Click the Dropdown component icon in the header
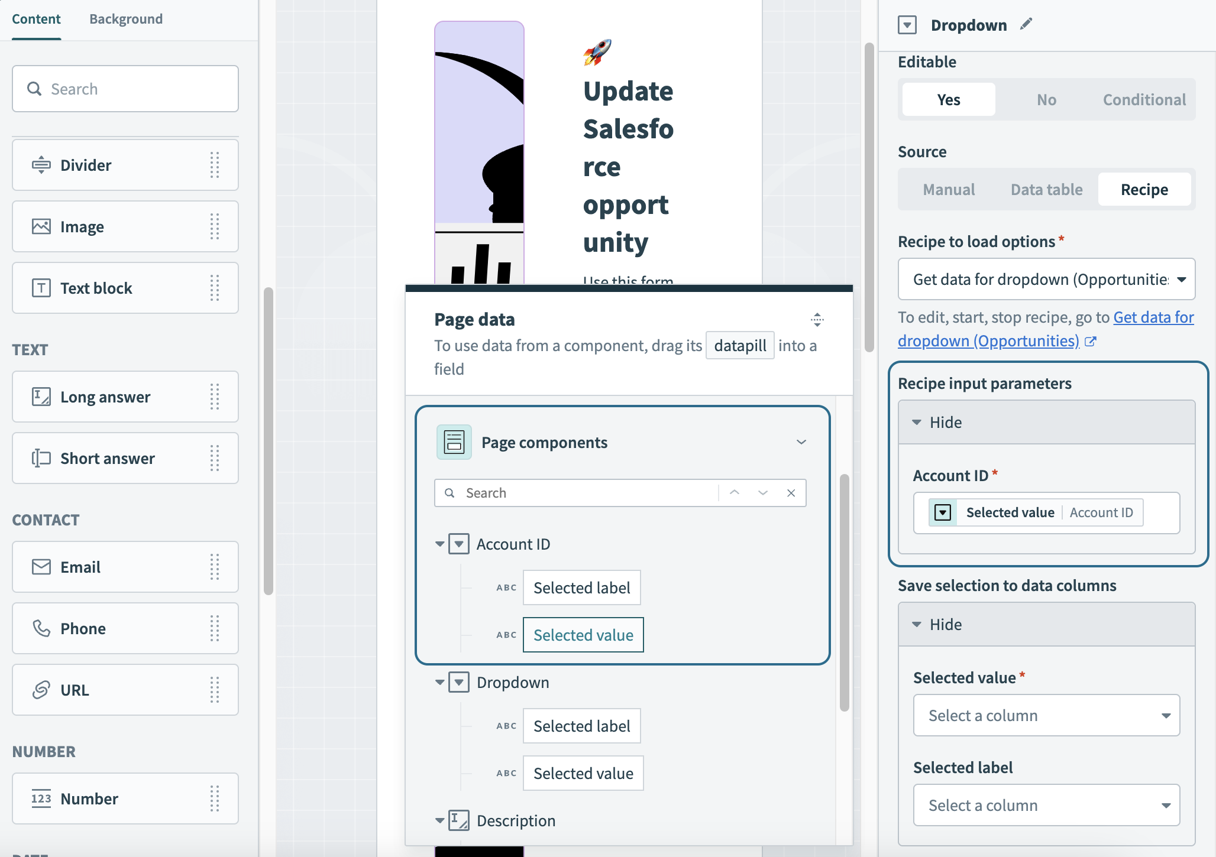 point(907,25)
